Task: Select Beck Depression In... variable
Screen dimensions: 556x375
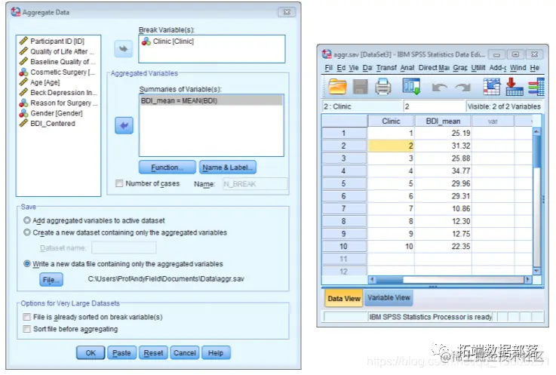Action: [58, 93]
